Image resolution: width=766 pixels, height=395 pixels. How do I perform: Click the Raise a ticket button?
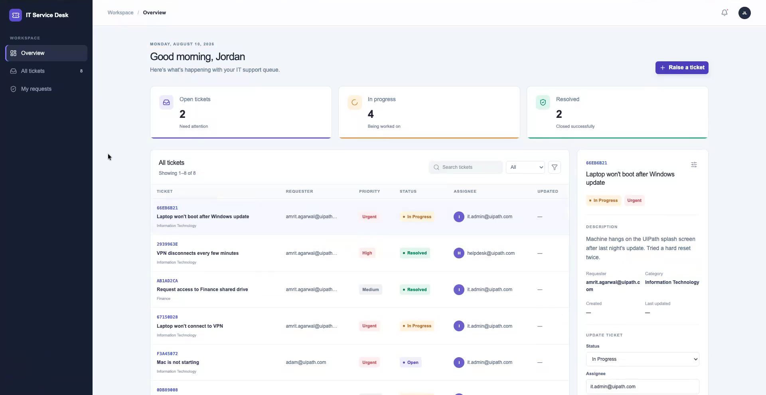(682, 68)
